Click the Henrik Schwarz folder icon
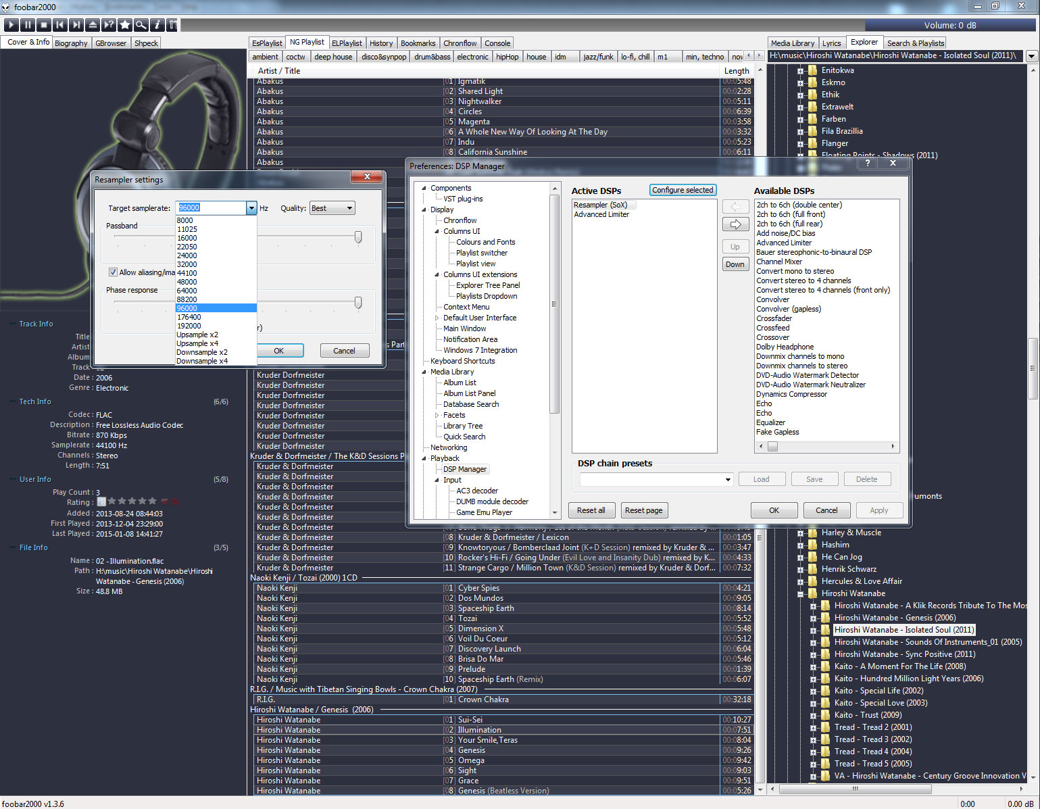This screenshot has height=809, width=1040. (812, 569)
